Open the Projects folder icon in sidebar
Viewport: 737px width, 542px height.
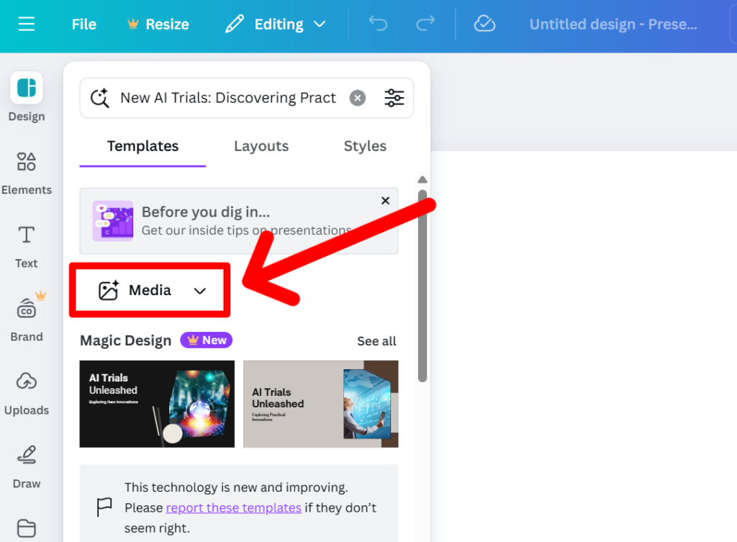(27, 528)
